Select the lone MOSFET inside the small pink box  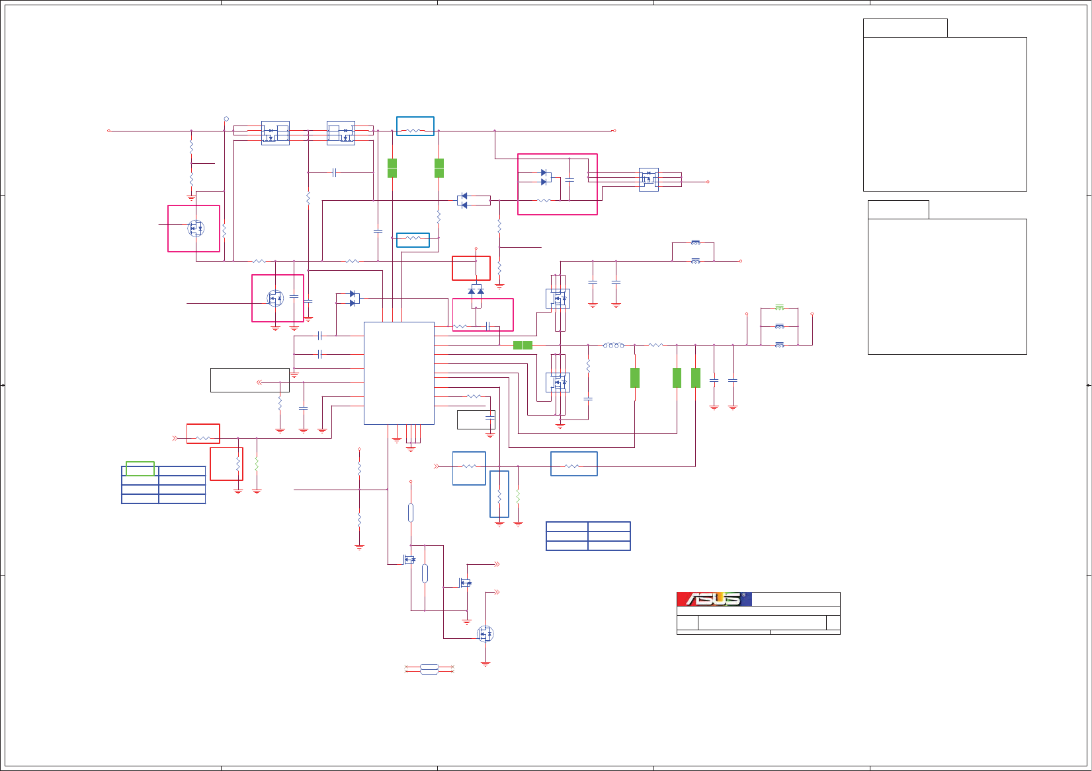(x=196, y=229)
